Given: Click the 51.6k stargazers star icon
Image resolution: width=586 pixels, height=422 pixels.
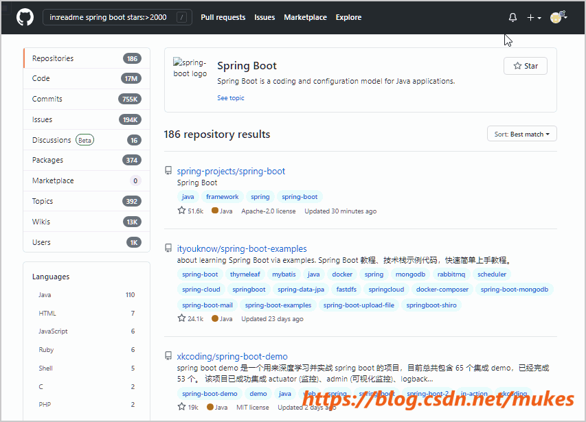Looking at the screenshot, I should 181,211.
